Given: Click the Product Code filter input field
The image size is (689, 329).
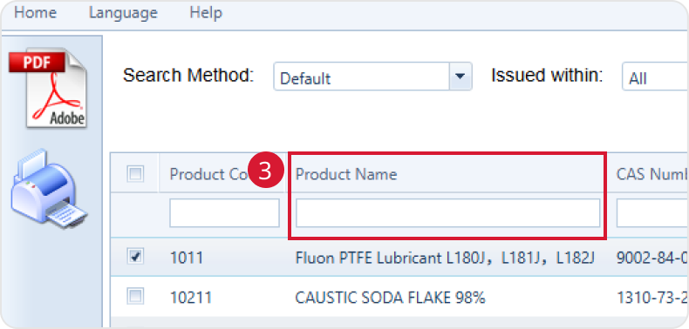Looking at the screenshot, I should click(x=224, y=212).
